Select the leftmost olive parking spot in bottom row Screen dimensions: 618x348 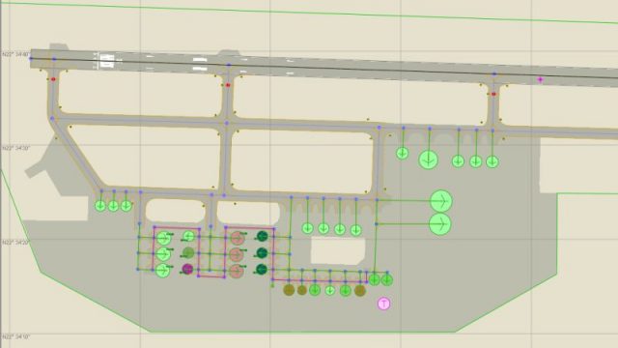tap(289, 290)
